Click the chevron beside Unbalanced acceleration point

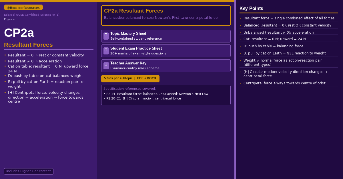click(x=240, y=32)
